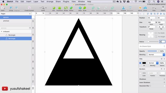Select the first Rectangle layer
166x93 pixels.
16,35
